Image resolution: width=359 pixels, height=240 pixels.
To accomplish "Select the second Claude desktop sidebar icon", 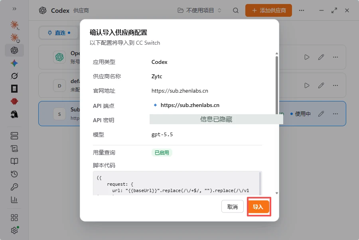I will [14, 38].
